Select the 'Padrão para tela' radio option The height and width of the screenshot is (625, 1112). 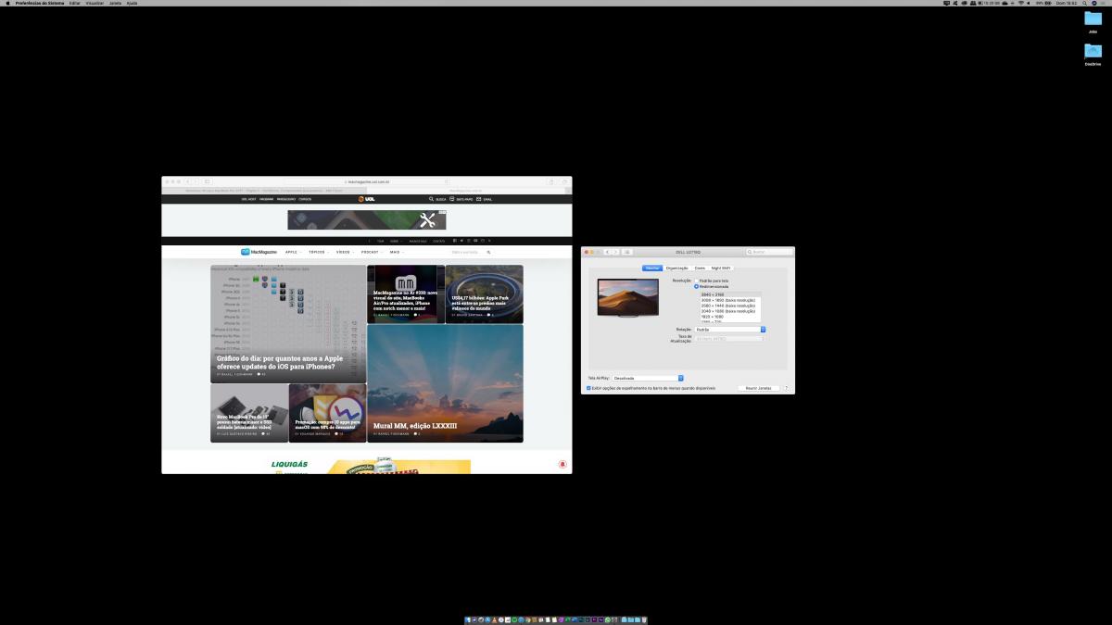pos(697,281)
